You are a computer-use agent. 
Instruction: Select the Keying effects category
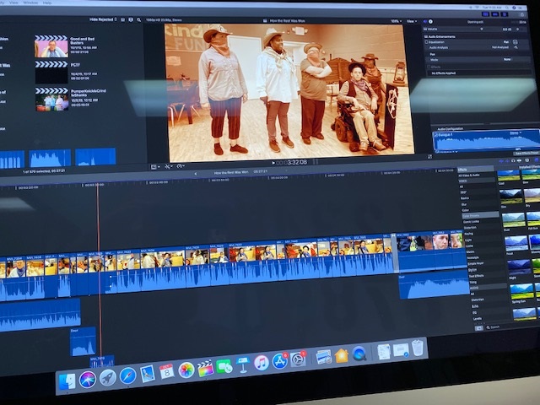click(469, 234)
